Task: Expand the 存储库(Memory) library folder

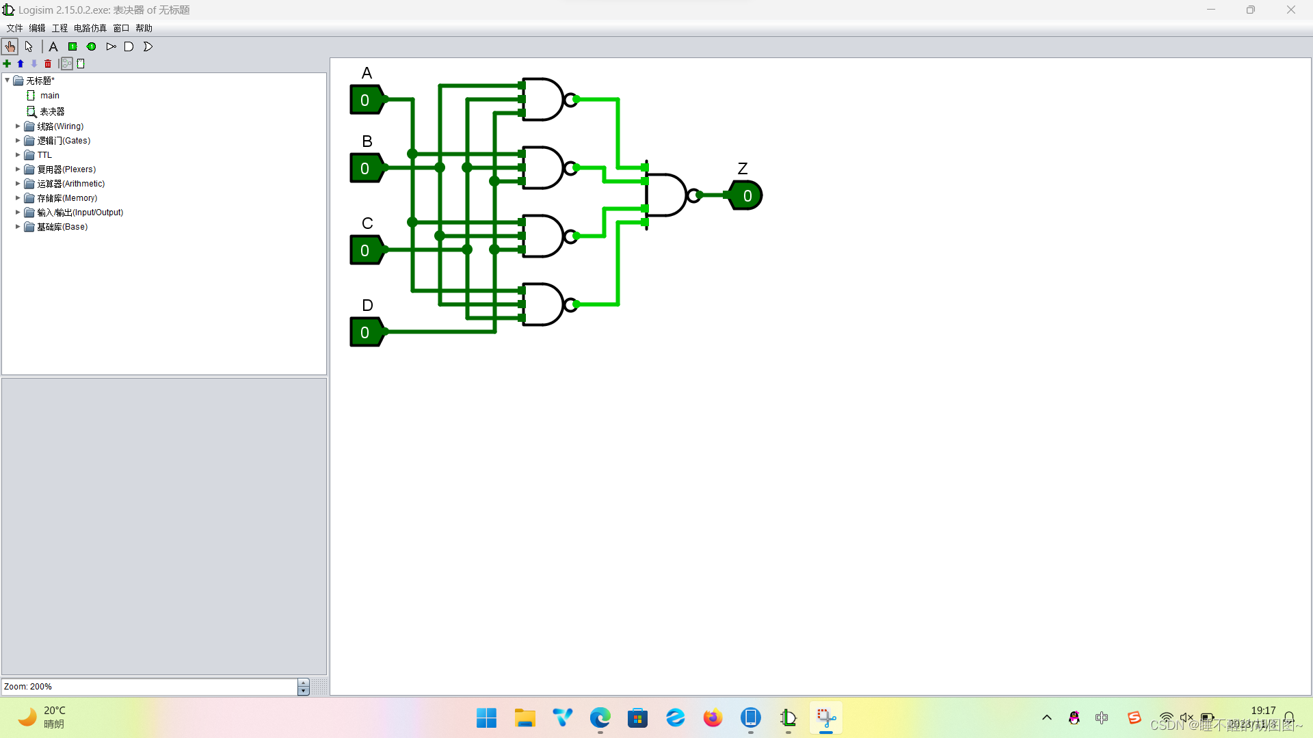Action: point(18,198)
